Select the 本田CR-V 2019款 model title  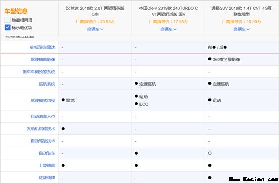click(168, 11)
